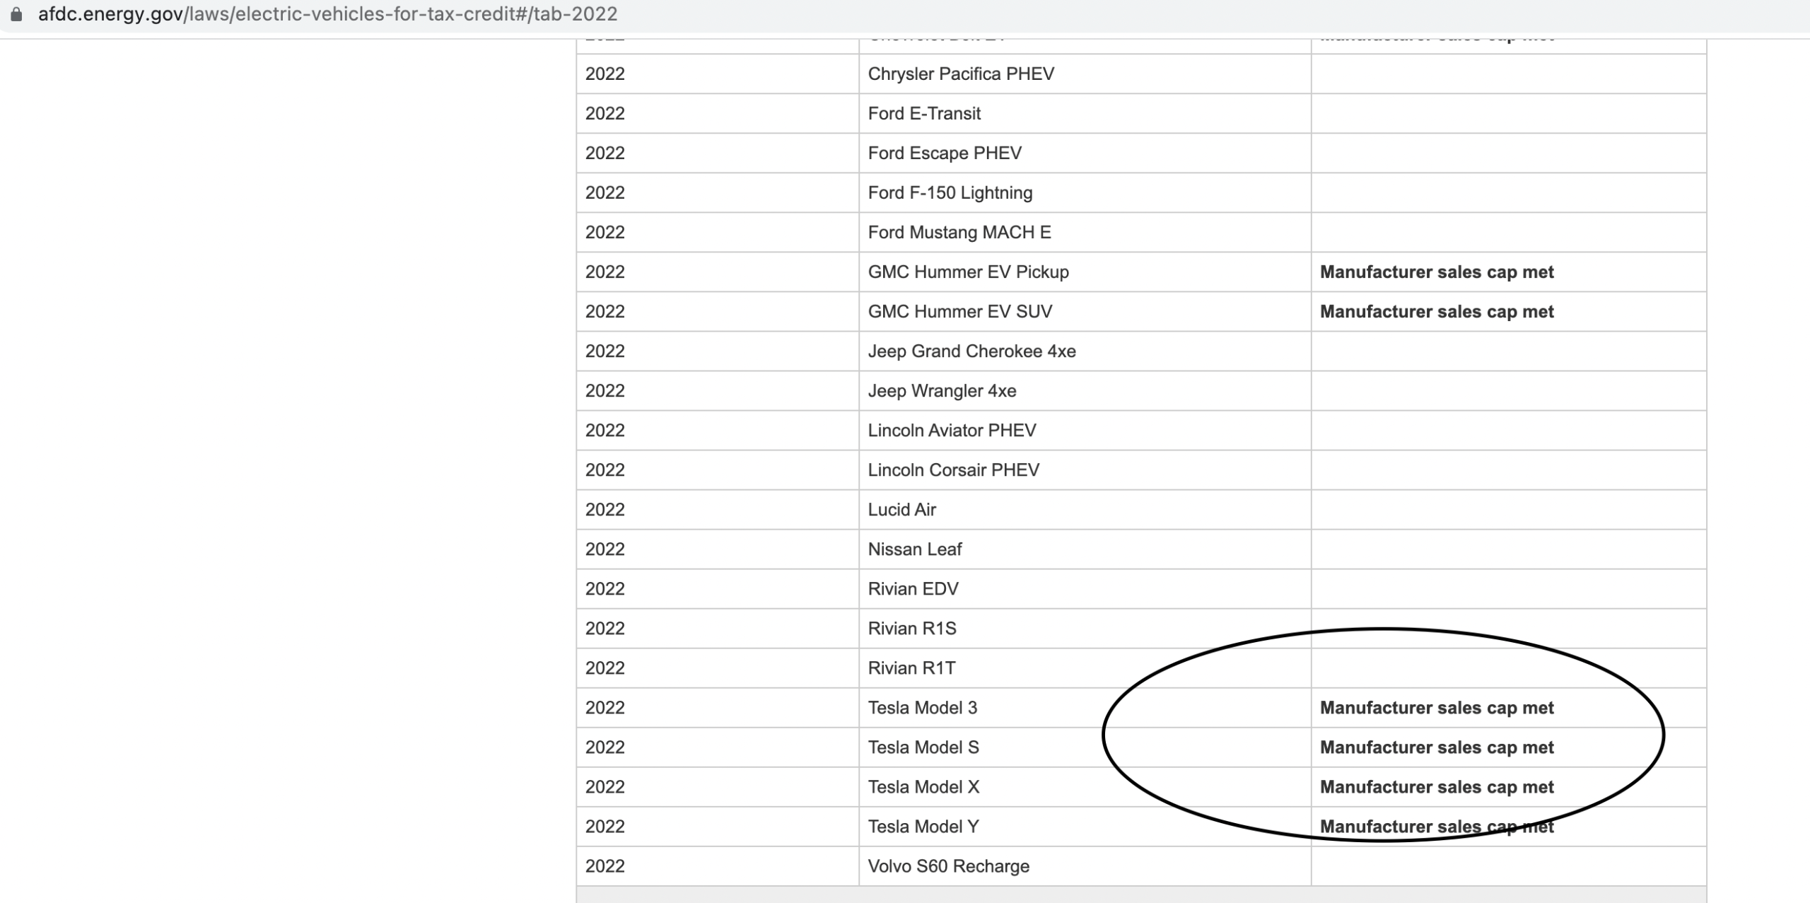
Task: Select the Ford Escape PHEV cell
Action: tap(1085, 153)
